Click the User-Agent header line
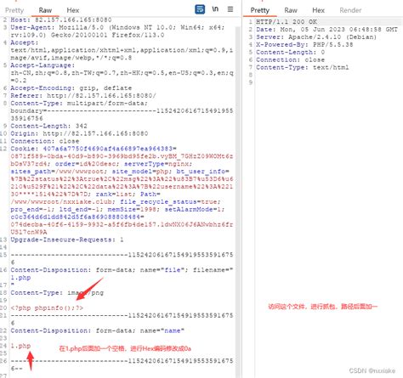 [x=117, y=31]
